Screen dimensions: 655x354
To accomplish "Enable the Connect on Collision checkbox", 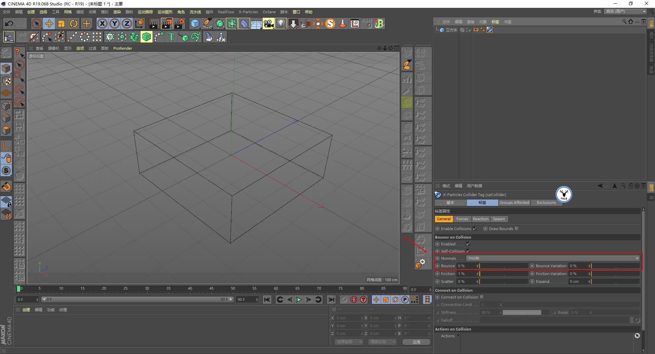I will coord(482,297).
